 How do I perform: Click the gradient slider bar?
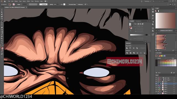(139, 35)
